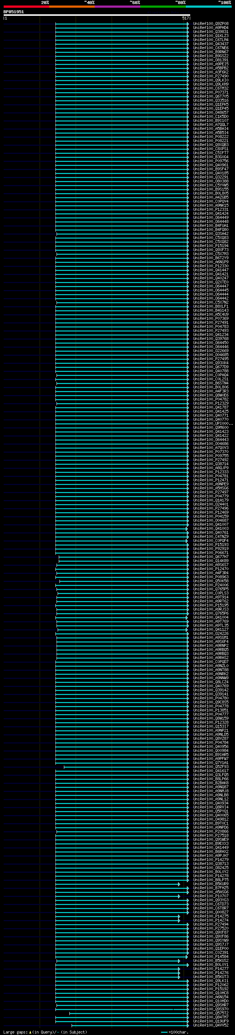The width and height of the screenshot is (235, 1035).
Task: Select the truncated label UniRef100_UPI000..
Action: click(x=213, y=423)
